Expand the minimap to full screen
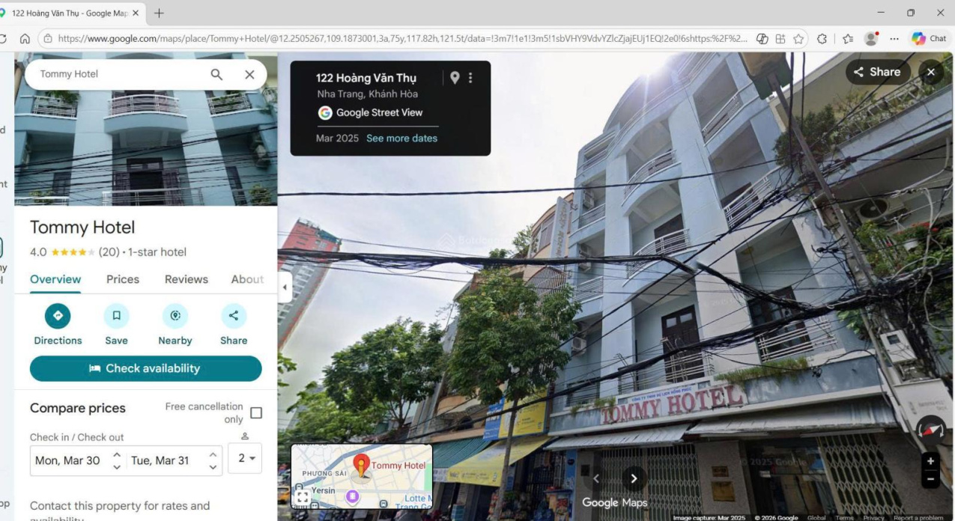955x521 pixels. (x=302, y=496)
